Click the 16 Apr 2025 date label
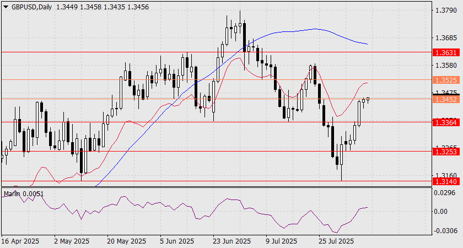The height and width of the screenshot is (248, 463). click(20, 241)
